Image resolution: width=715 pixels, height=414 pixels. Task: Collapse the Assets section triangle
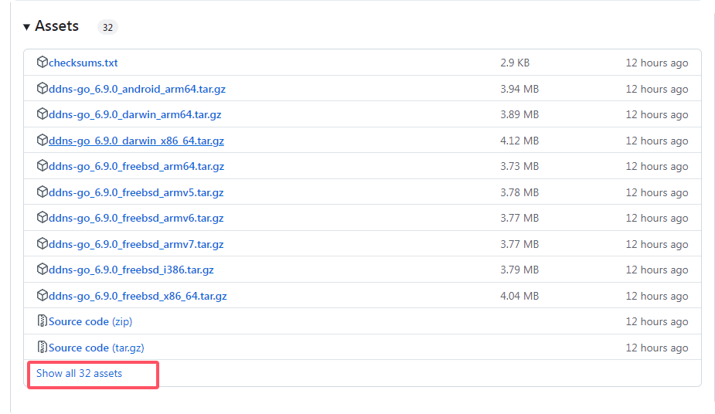click(x=26, y=27)
